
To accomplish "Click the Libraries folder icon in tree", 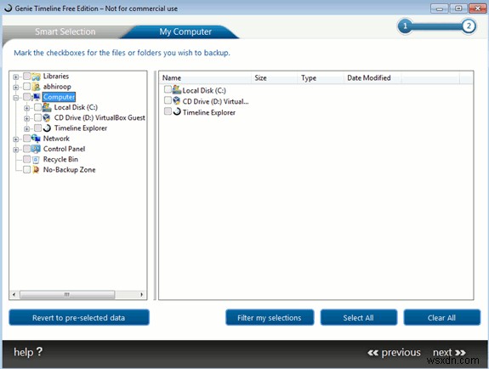I will click(x=37, y=77).
